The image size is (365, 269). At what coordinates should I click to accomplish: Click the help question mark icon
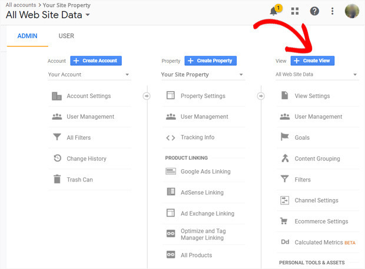pos(314,11)
